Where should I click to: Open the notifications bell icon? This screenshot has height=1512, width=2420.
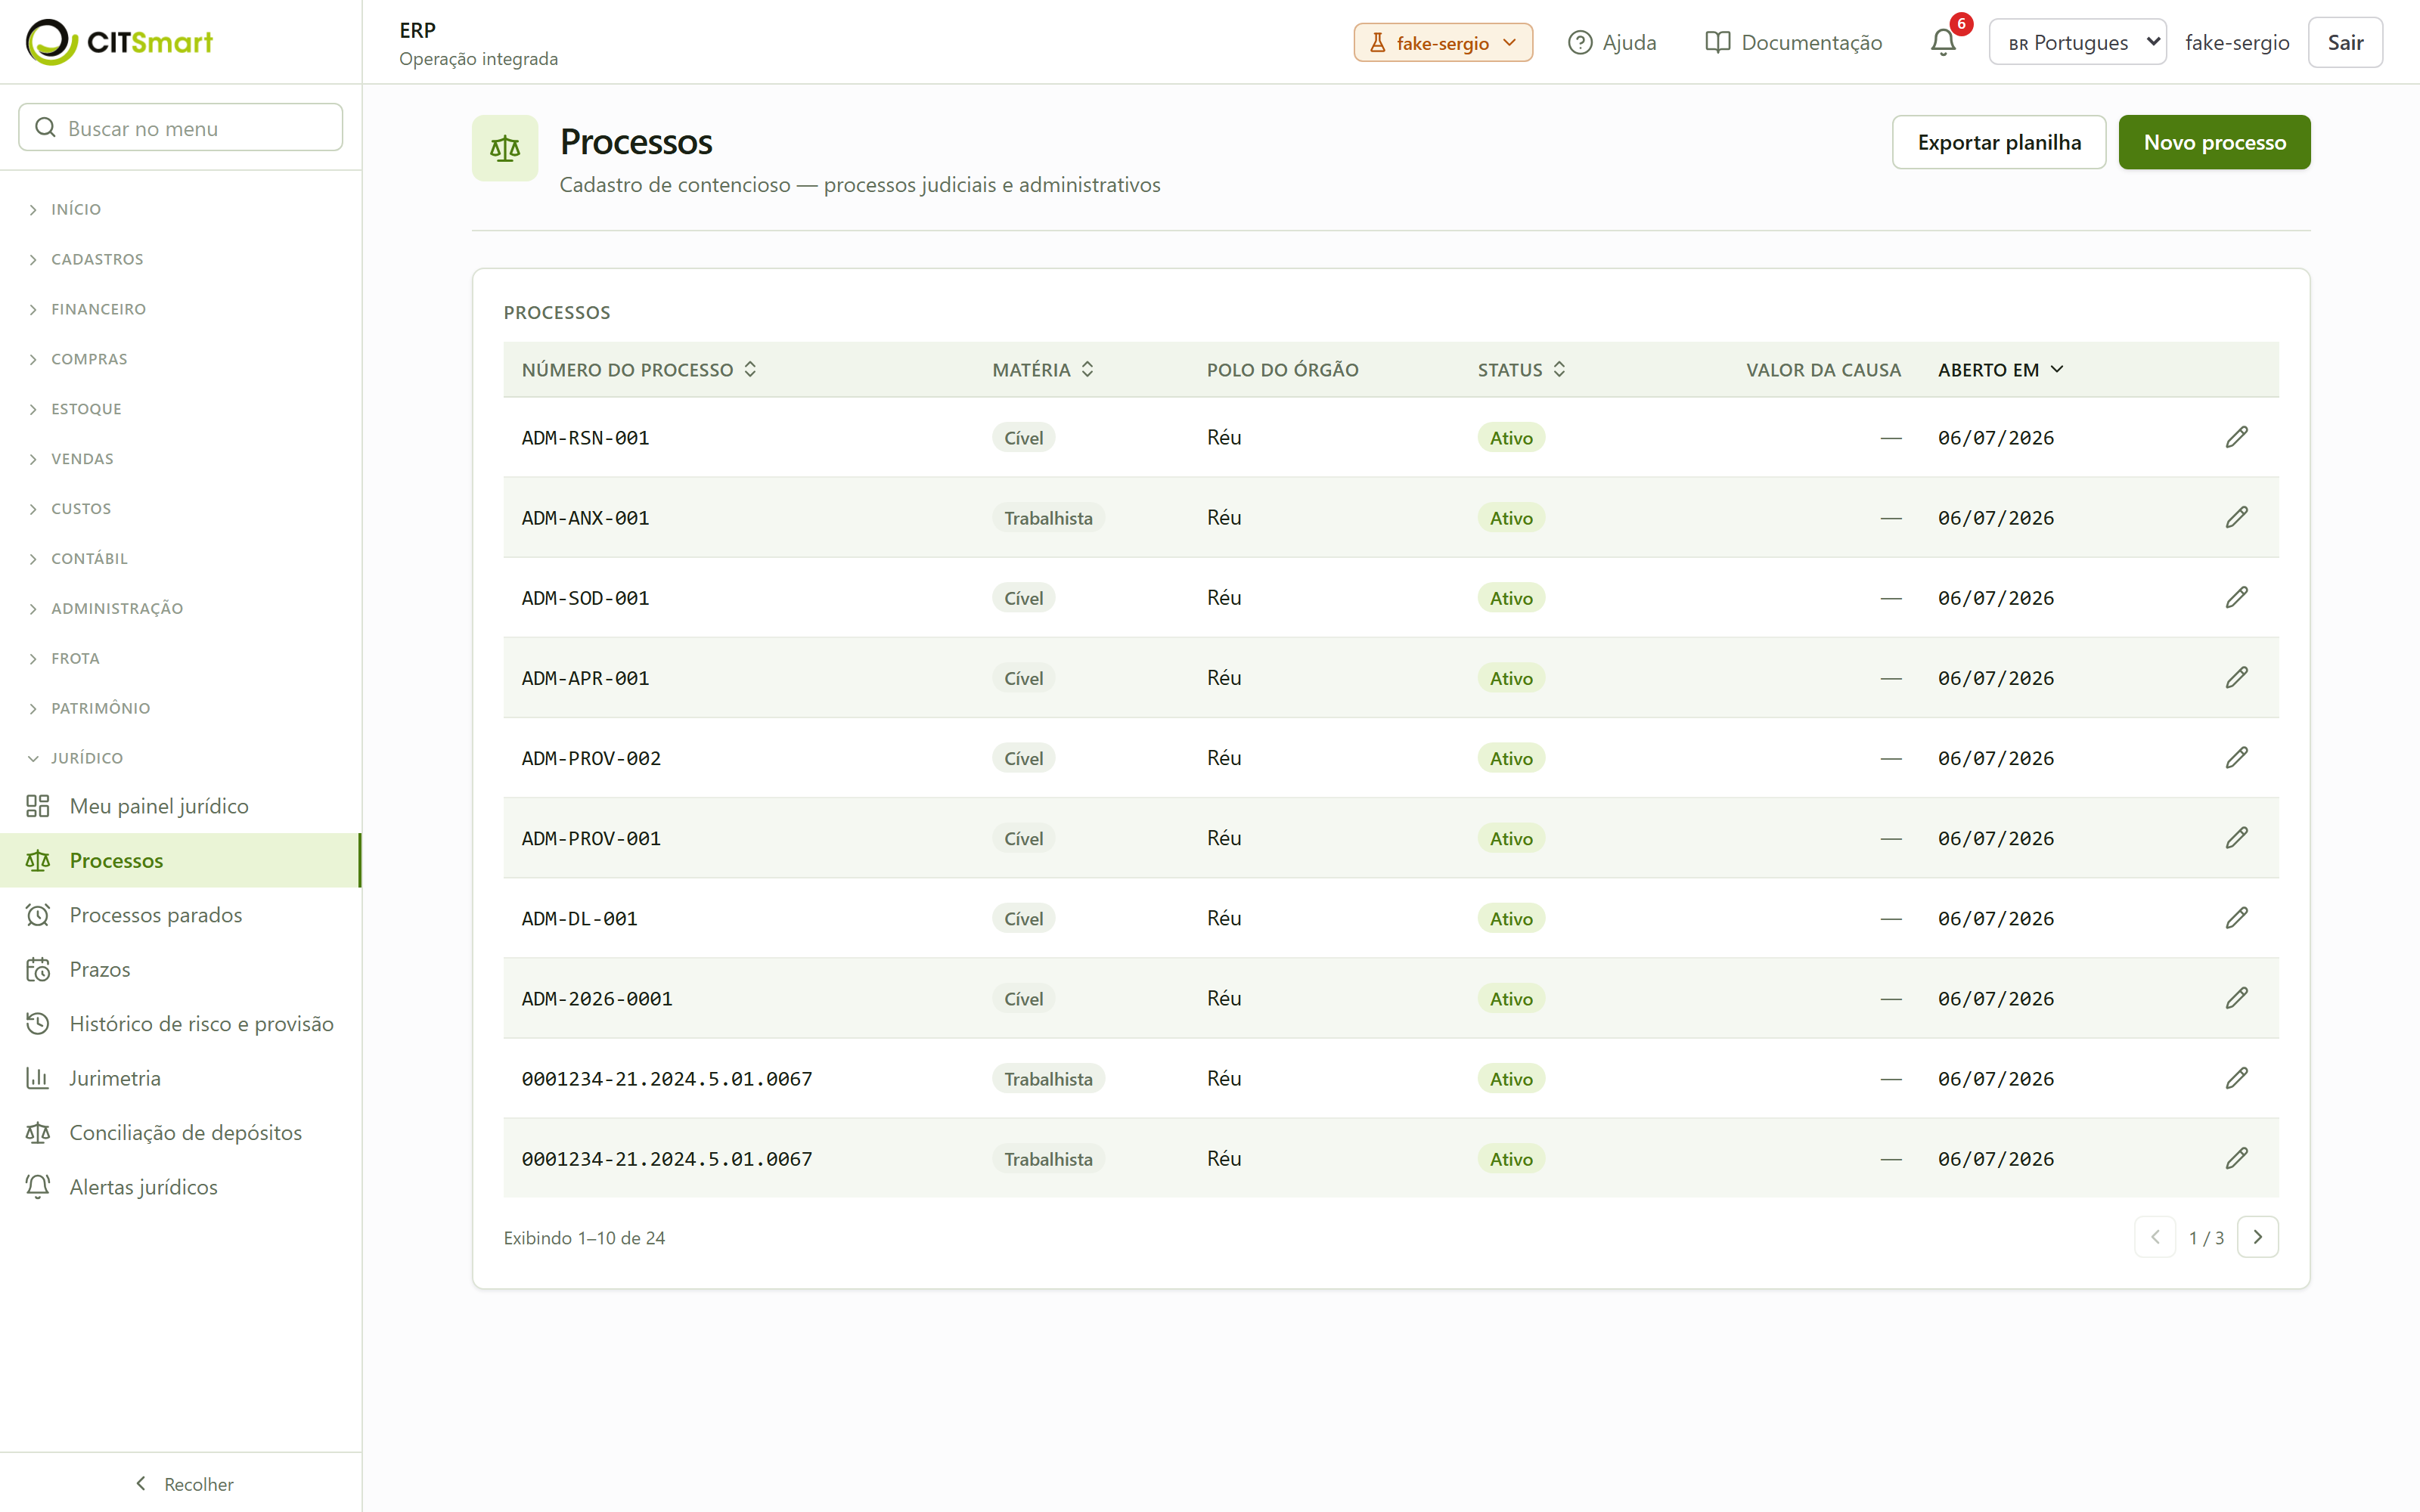(1943, 42)
